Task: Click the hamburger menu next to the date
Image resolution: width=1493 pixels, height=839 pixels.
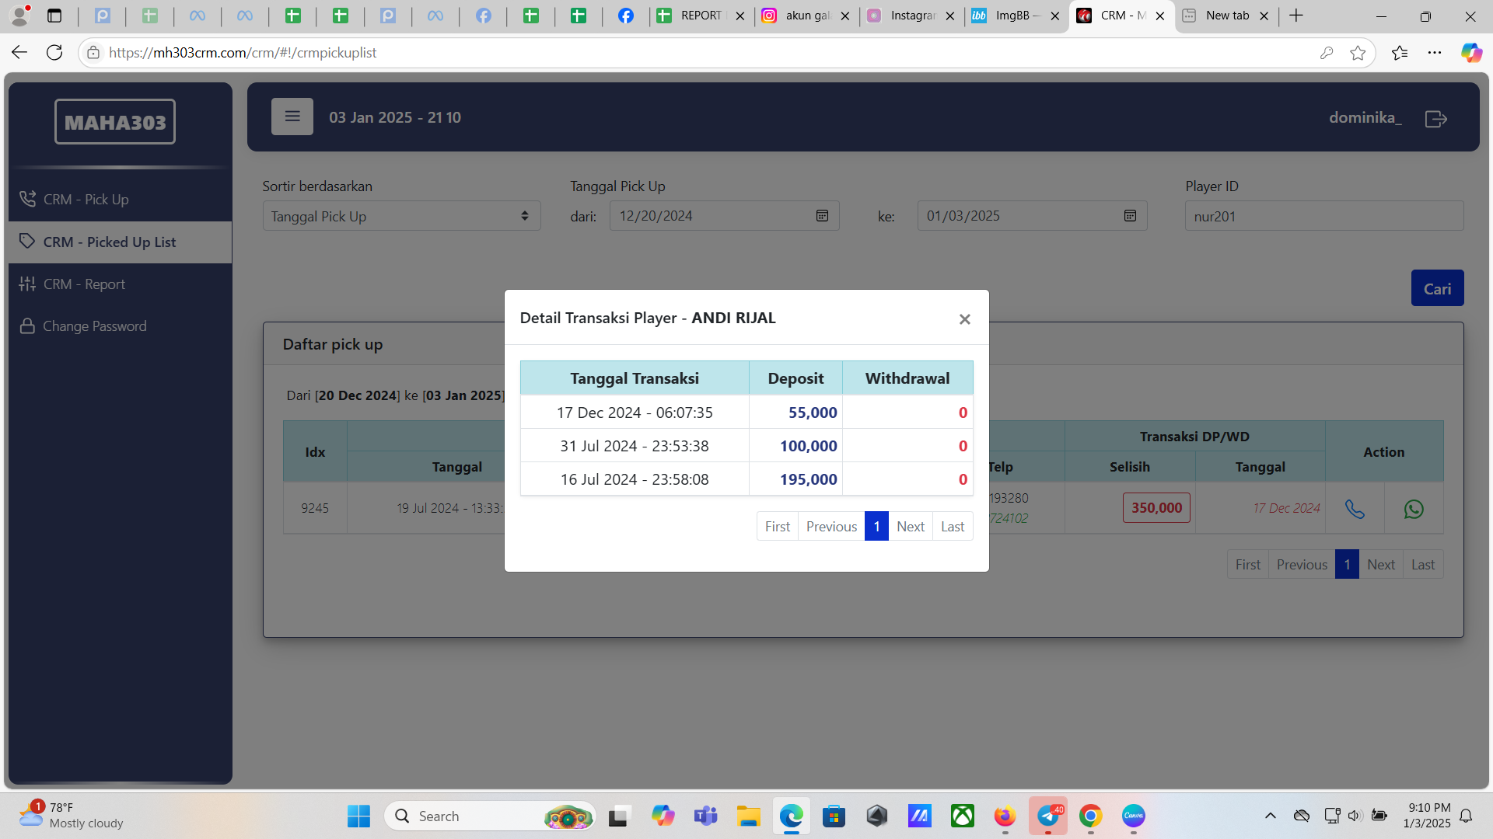Action: (x=292, y=116)
